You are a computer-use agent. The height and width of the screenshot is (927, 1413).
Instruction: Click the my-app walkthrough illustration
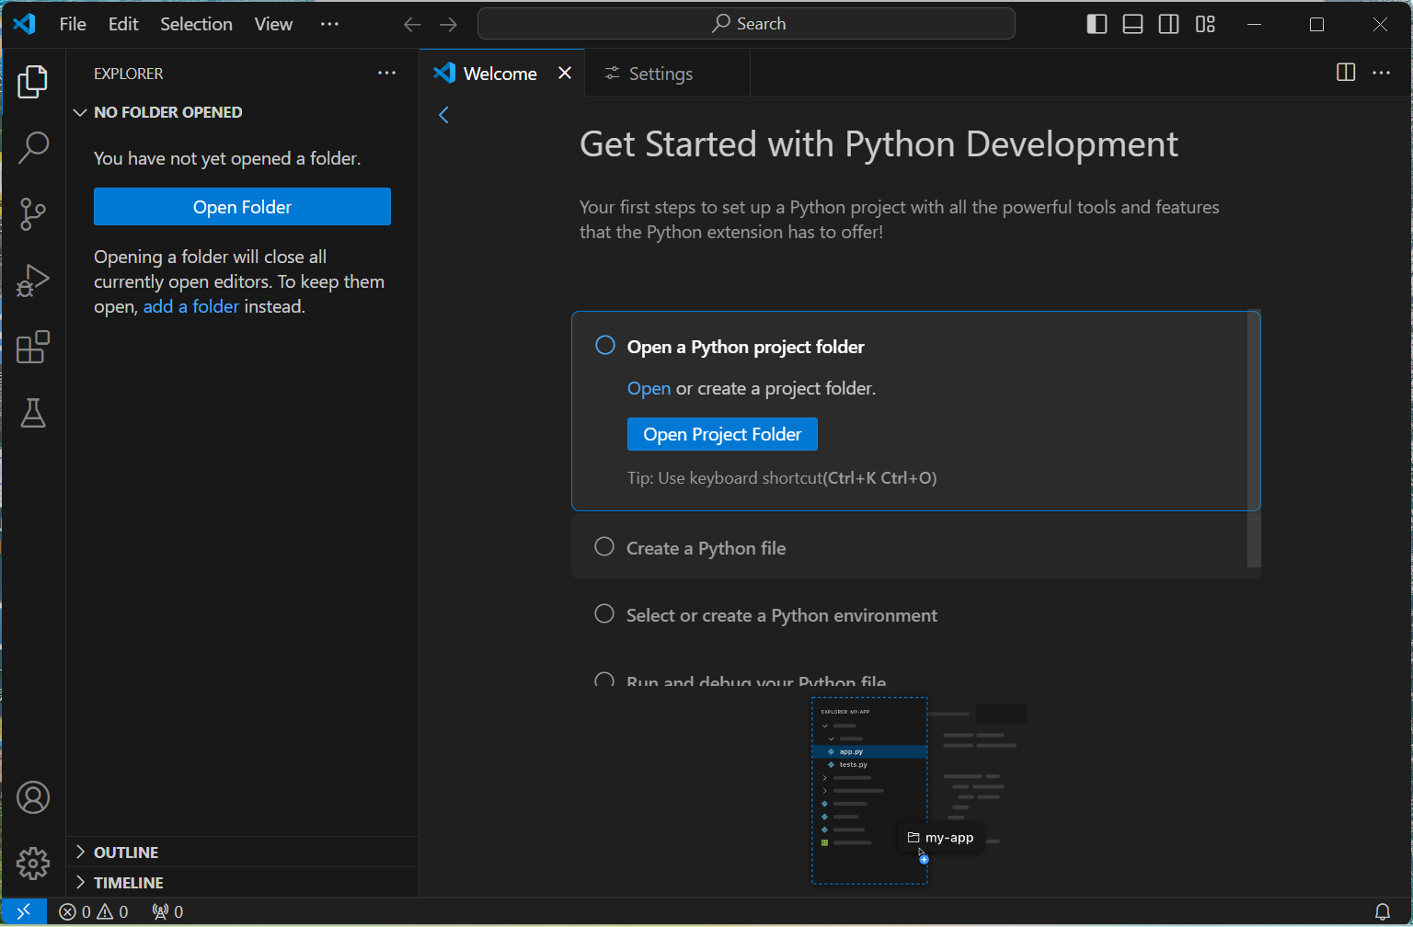coord(918,791)
